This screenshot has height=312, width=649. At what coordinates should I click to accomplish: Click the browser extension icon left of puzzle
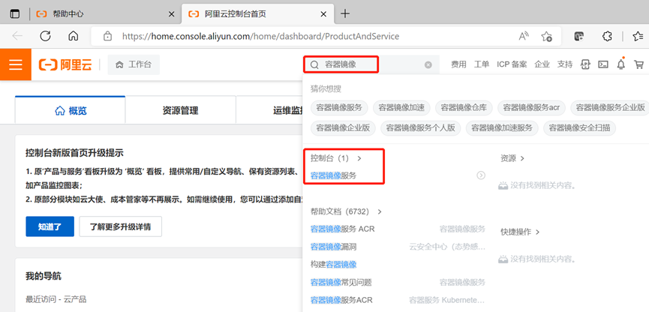(579, 36)
